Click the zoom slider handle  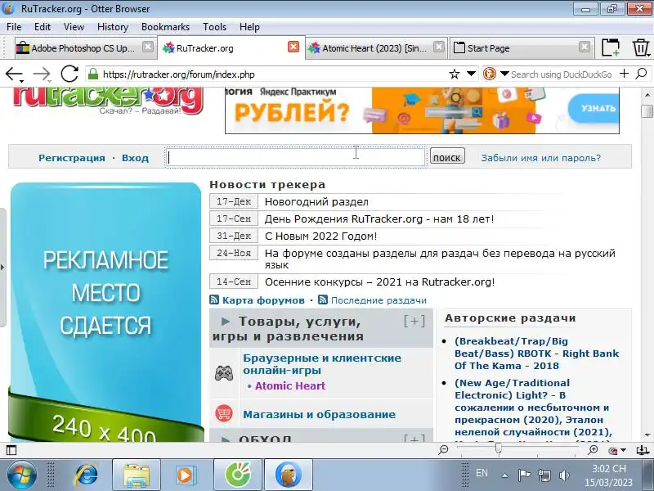[x=499, y=449]
